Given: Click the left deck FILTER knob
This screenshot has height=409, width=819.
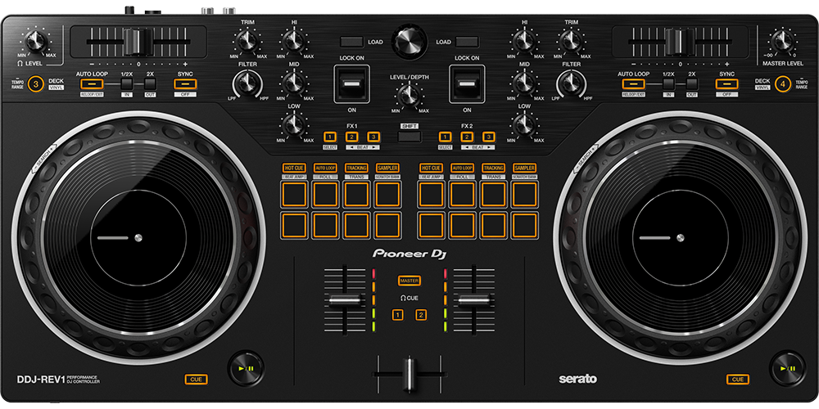Looking at the screenshot, I should click(247, 83).
